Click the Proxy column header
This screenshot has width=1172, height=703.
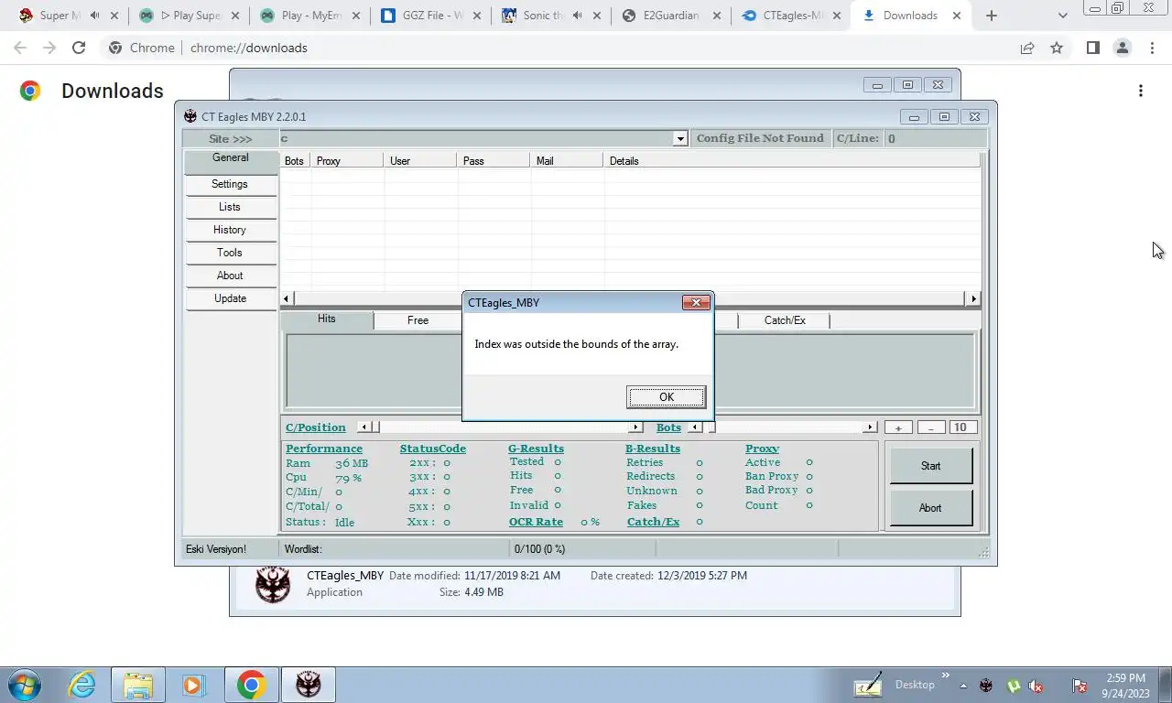[x=347, y=160]
